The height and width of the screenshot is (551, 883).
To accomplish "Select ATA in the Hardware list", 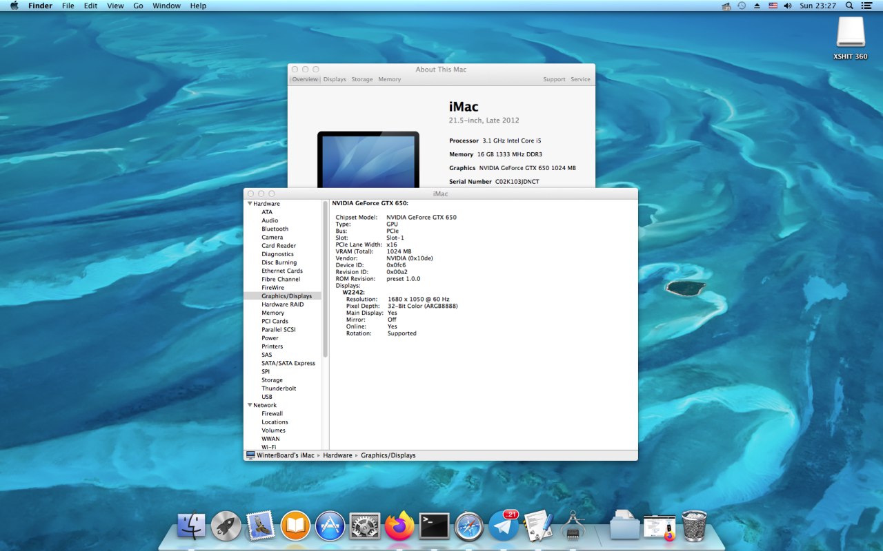I will [x=267, y=212].
